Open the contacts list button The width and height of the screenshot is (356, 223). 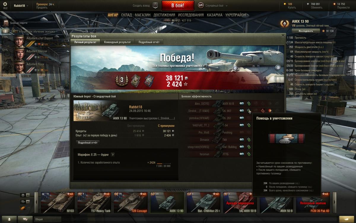[x=9, y=219]
